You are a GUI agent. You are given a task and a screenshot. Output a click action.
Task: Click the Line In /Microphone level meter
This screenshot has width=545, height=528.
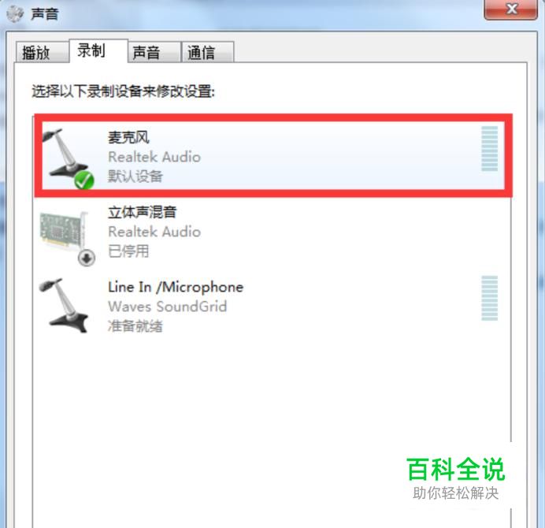click(489, 298)
